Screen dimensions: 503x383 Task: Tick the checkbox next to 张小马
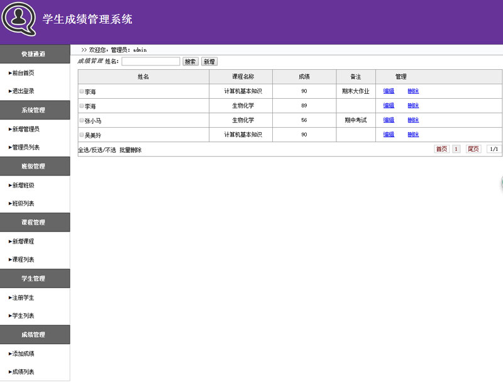(82, 120)
